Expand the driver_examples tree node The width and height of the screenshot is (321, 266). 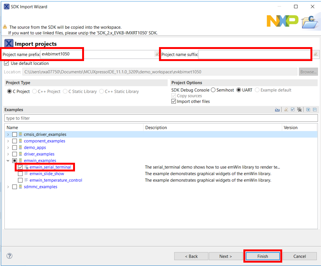[x=8, y=154]
